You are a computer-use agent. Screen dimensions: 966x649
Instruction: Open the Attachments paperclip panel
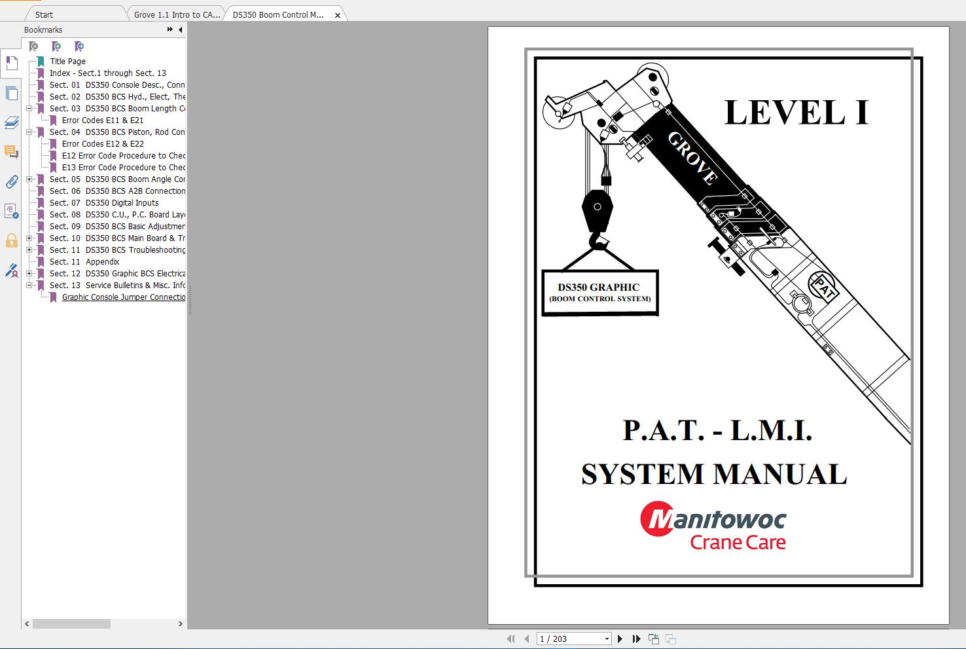(x=11, y=181)
